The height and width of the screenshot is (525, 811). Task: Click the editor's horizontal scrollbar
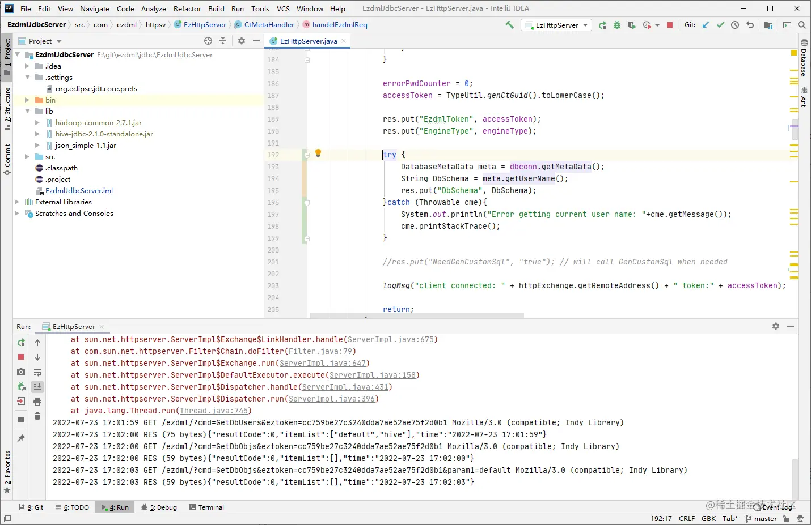pyautogui.click(x=417, y=315)
